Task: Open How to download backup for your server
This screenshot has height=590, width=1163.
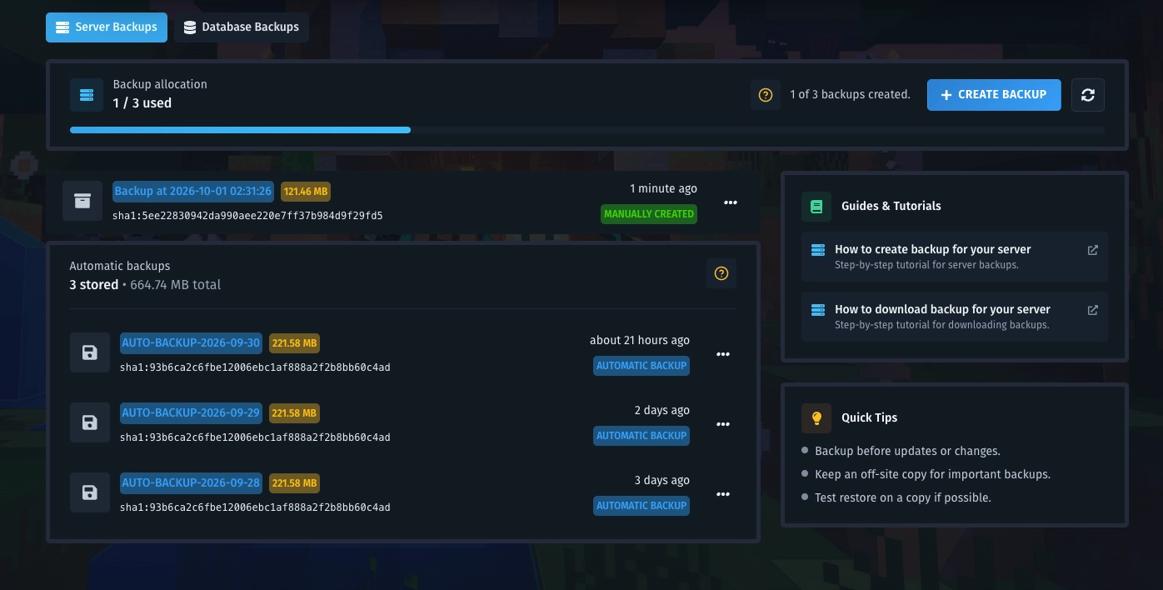Action: click(955, 317)
